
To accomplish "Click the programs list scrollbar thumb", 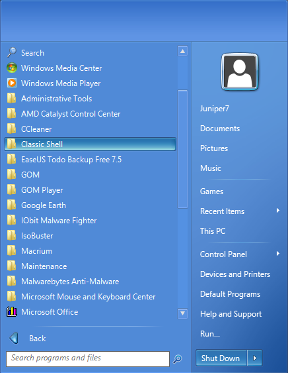I will point(182,149).
